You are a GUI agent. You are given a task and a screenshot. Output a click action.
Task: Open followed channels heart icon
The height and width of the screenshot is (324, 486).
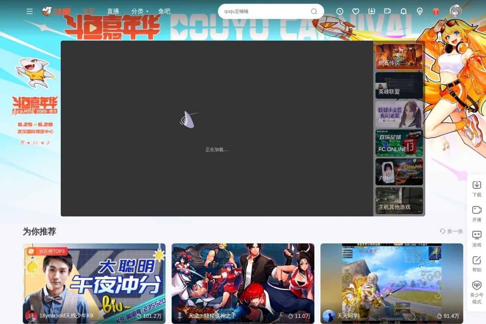point(356,11)
